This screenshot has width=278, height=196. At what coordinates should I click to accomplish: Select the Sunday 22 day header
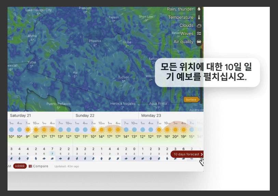pyautogui.click(x=85, y=115)
